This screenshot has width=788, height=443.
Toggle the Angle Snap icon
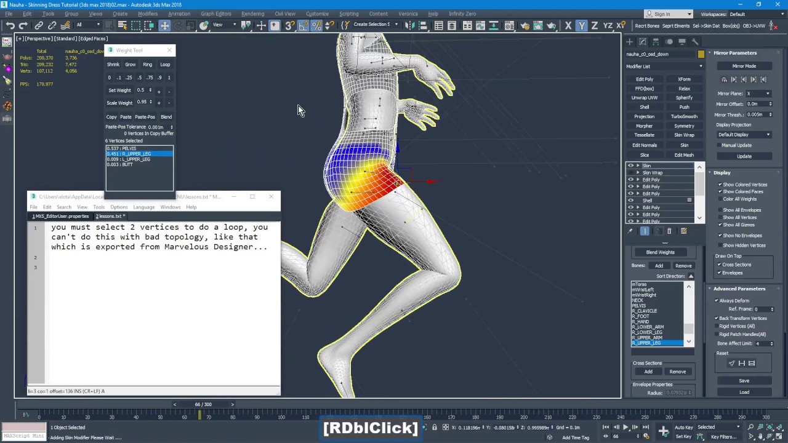(304, 25)
